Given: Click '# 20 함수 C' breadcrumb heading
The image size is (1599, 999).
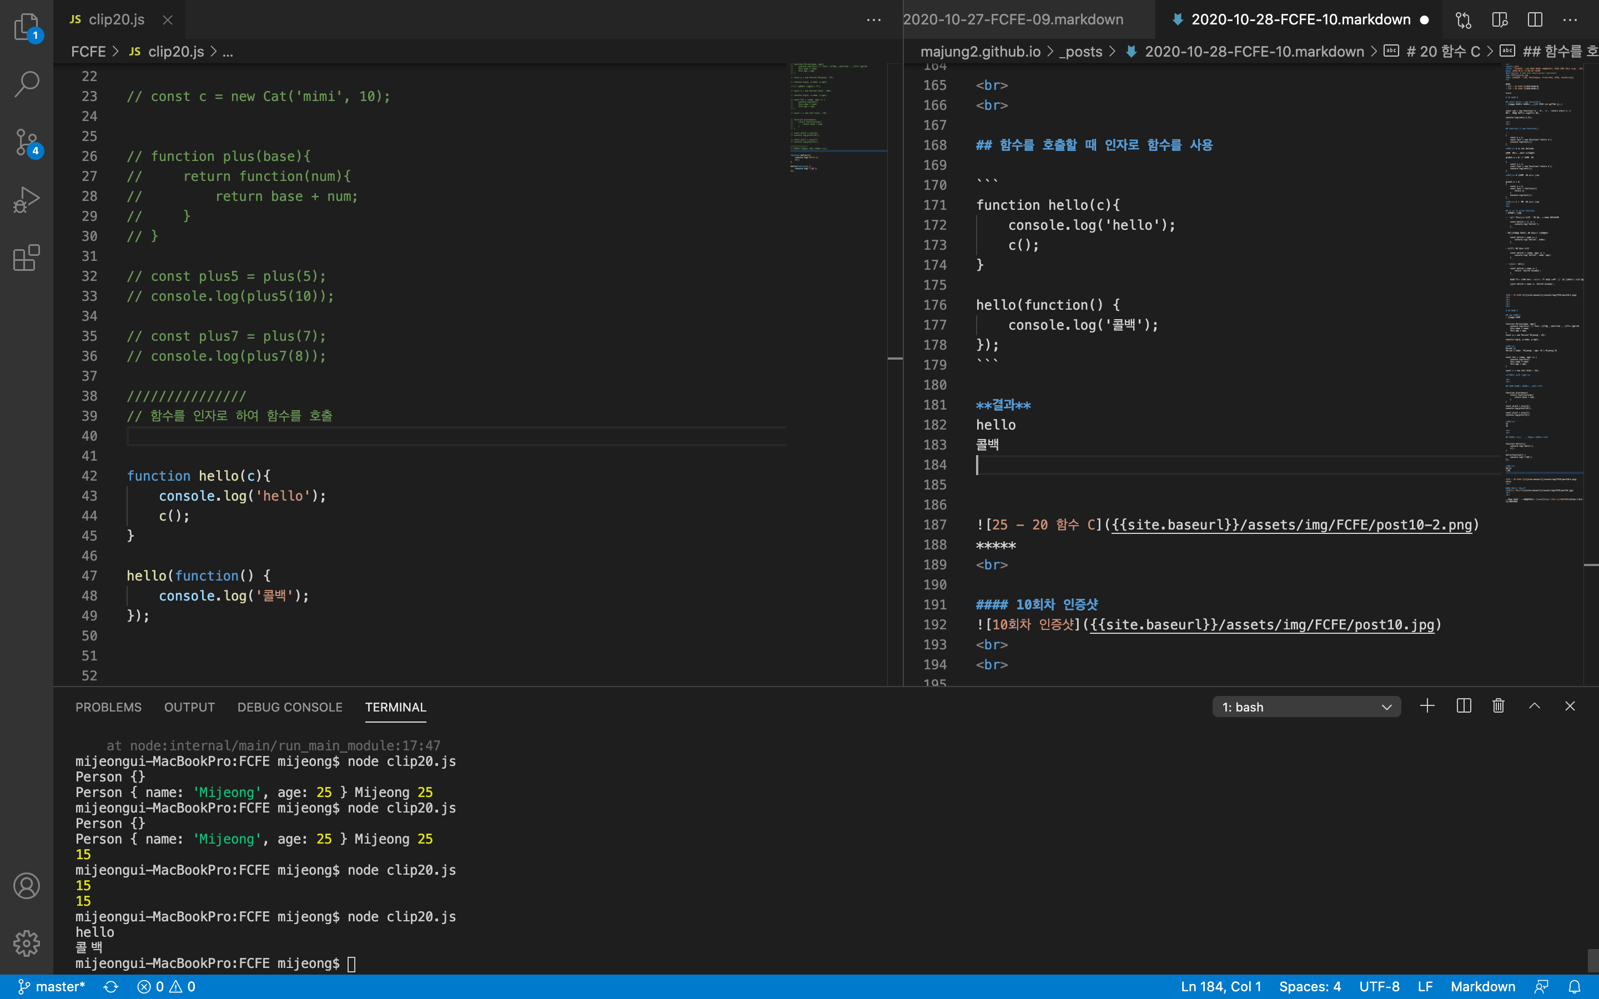Looking at the screenshot, I should pyautogui.click(x=1443, y=52).
